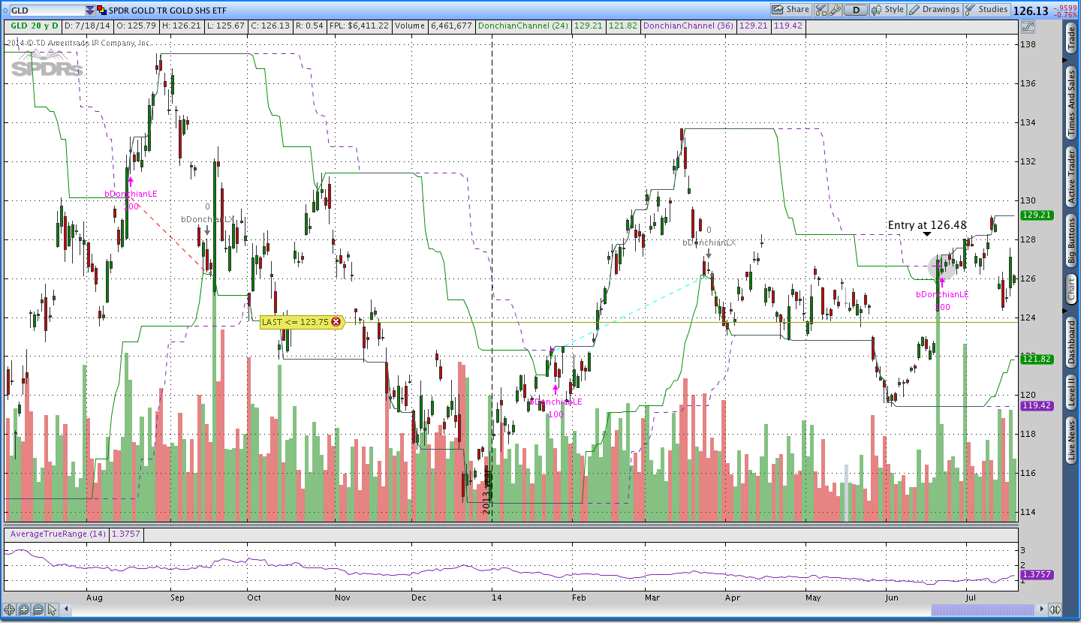Click the Entry at 126.48 annotation

tap(927, 225)
